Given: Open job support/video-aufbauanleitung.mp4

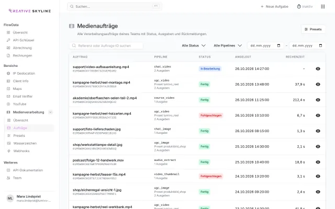Looking at the screenshot, I should [101, 67].
